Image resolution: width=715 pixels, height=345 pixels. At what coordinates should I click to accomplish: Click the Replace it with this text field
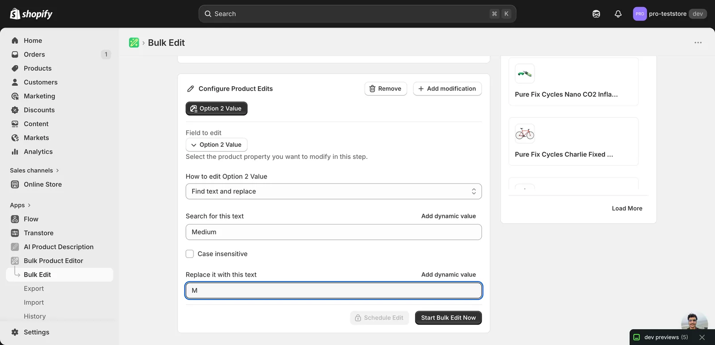click(333, 291)
